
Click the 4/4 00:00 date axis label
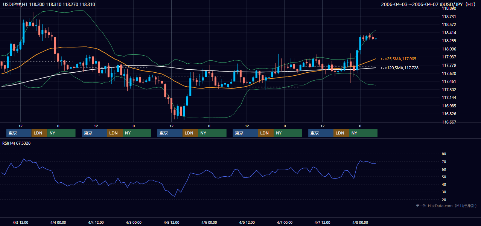58,222
